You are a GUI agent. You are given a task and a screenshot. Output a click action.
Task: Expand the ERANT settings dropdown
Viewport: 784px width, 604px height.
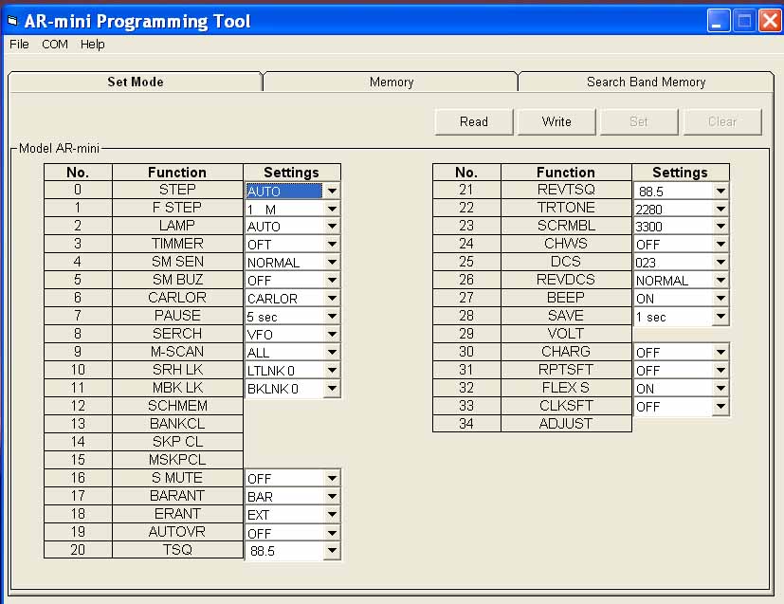[x=332, y=515]
